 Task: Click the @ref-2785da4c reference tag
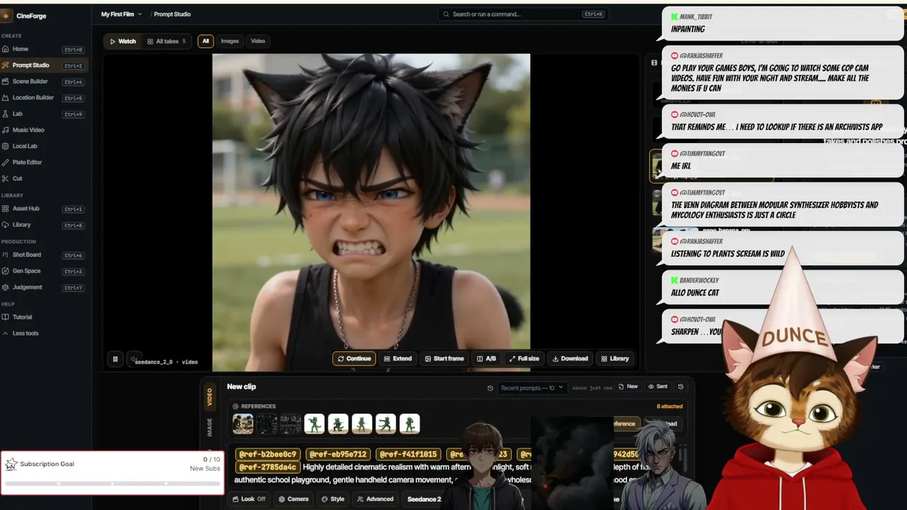(268, 467)
